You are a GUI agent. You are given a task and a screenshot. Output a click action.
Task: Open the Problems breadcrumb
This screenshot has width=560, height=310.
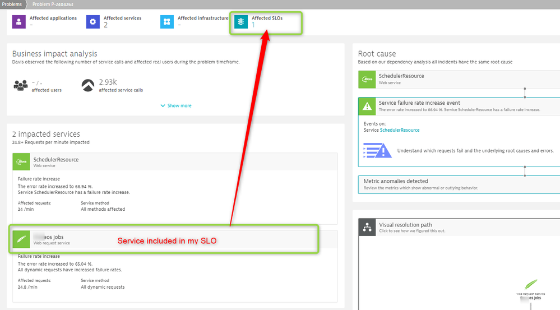[x=12, y=4]
